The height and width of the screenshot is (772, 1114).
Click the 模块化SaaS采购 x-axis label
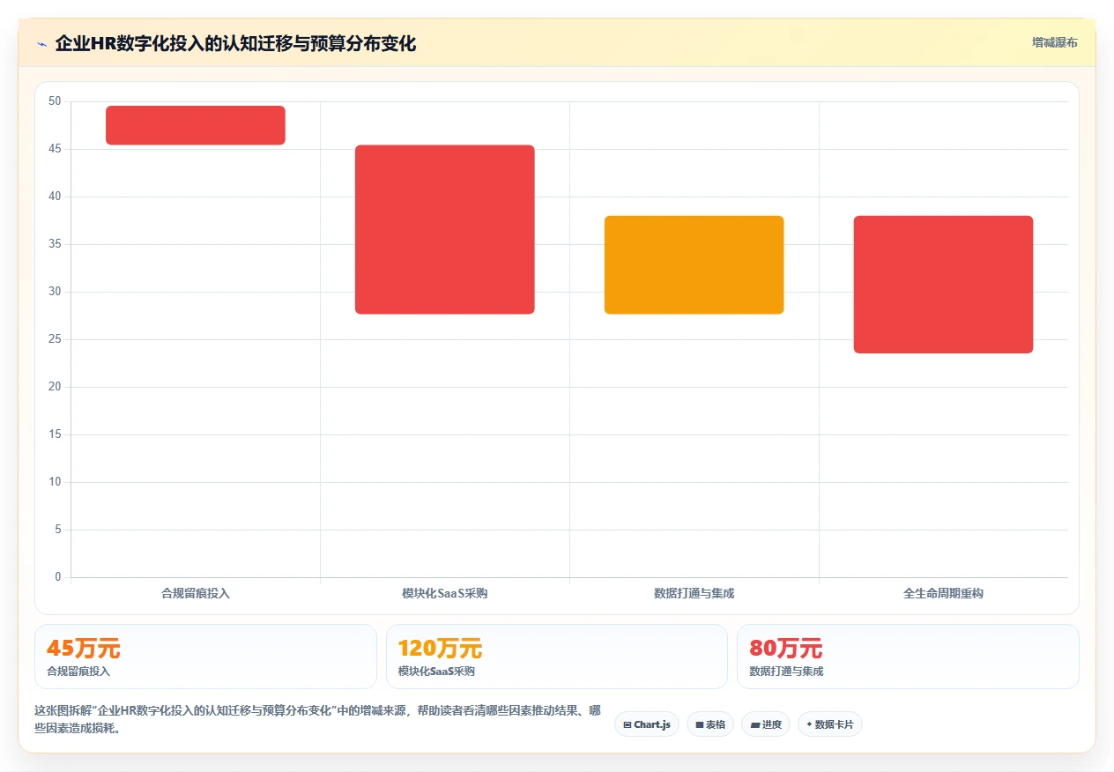pos(445,593)
